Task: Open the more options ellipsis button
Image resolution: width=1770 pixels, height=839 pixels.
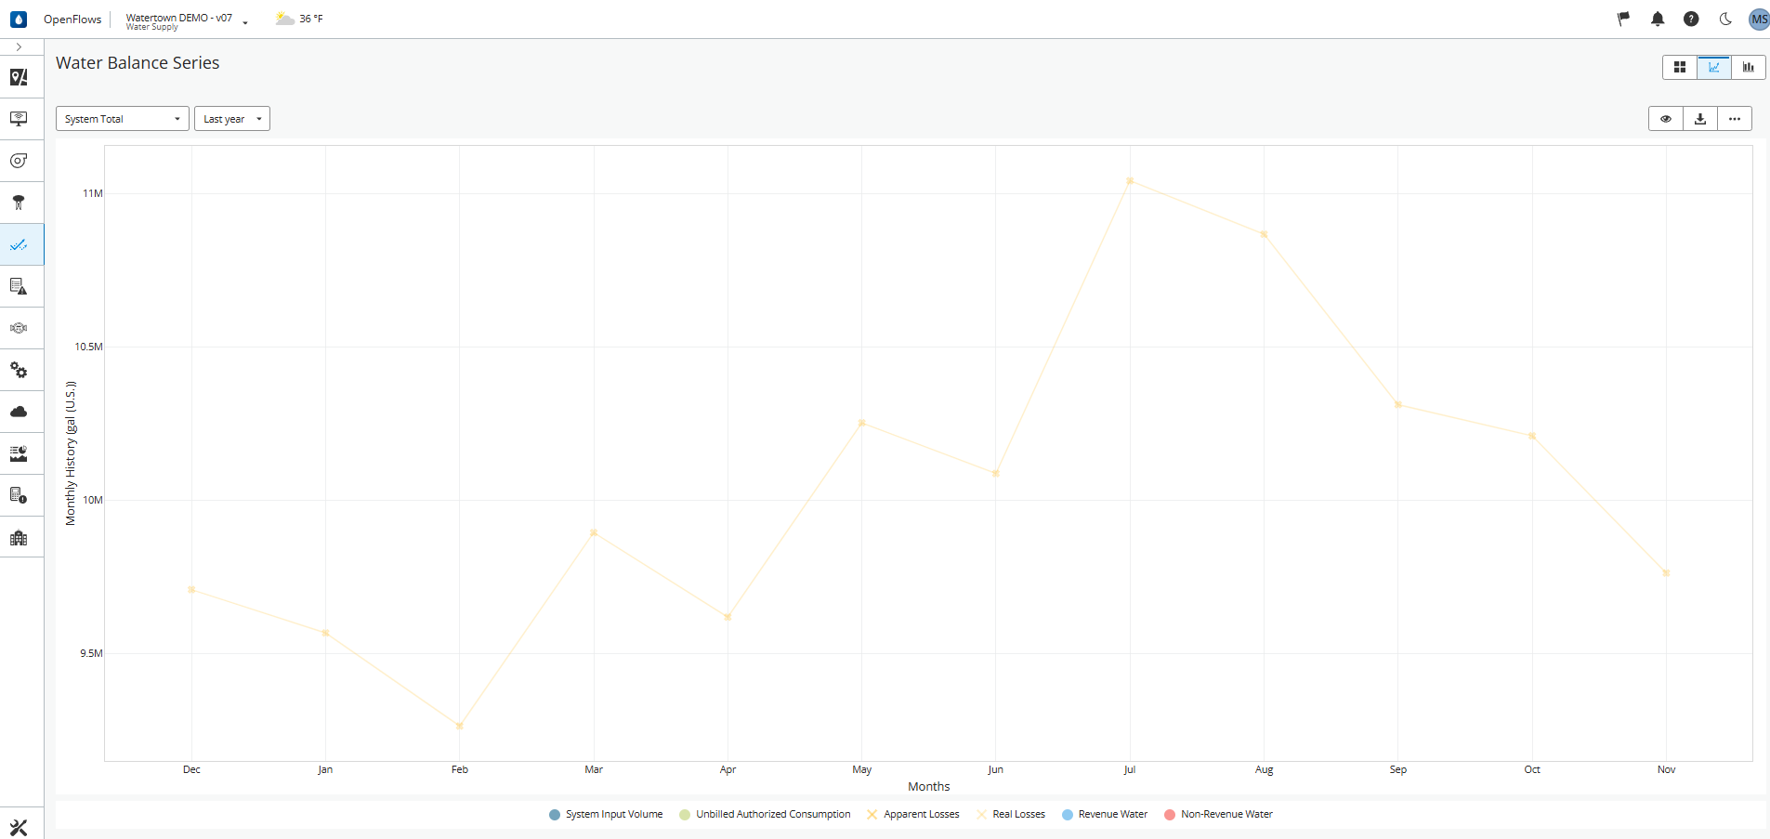Action: tap(1735, 119)
